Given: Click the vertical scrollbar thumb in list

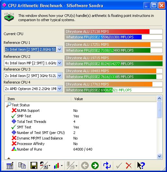Looking at the screenshot, I should tap(159, 110).
